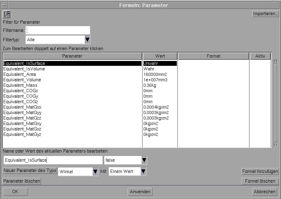Select the Equivalent_MatGyy parameter

[x=22, y=113]
